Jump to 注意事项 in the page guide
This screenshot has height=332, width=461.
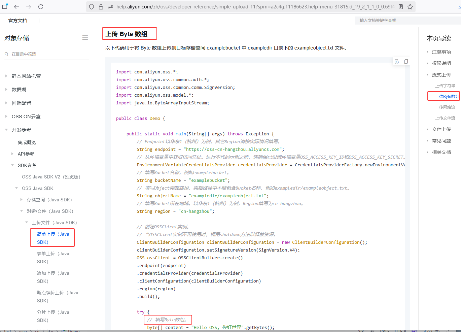(x=441, y=52)
